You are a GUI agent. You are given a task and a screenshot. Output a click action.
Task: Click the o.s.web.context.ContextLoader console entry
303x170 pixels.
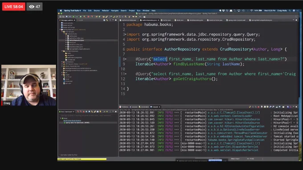click(230, 116)
